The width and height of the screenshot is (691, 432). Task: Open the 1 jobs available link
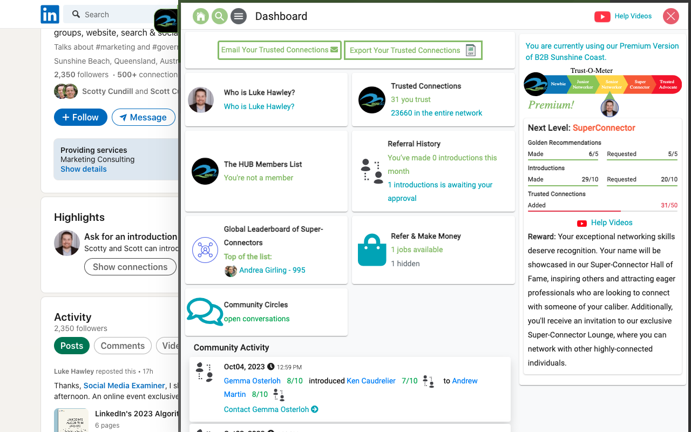[x=417, y=249]
